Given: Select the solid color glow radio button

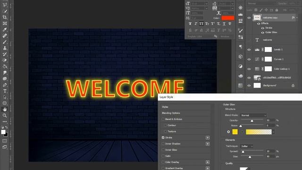Looking at the screenshot, I should pyautogui.click(x=228, y=132).
